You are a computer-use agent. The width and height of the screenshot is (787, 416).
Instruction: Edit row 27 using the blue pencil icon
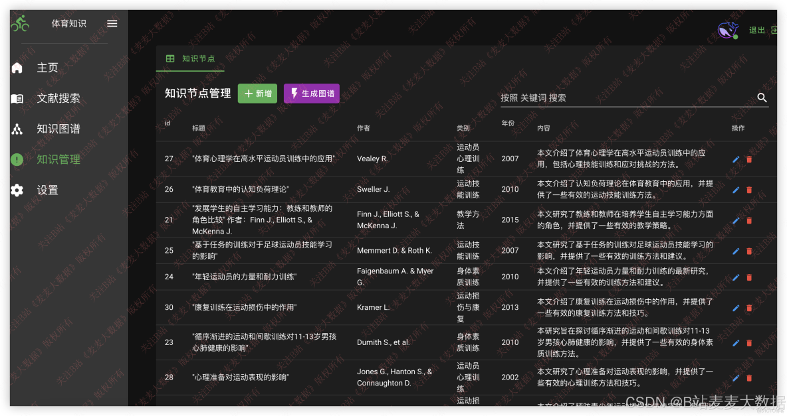tap(736, 159)
